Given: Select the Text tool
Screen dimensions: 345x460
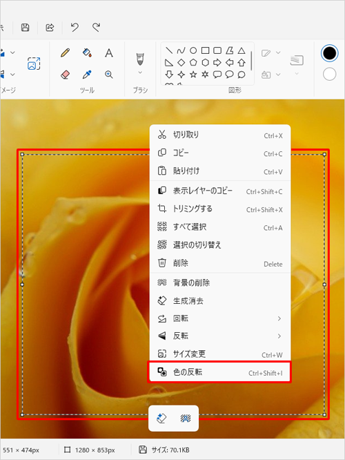Looking at the screenshot, I should click(109, 53).
